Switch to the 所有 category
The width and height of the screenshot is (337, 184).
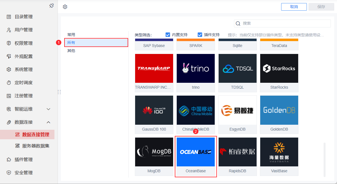(x=96, y=43)
